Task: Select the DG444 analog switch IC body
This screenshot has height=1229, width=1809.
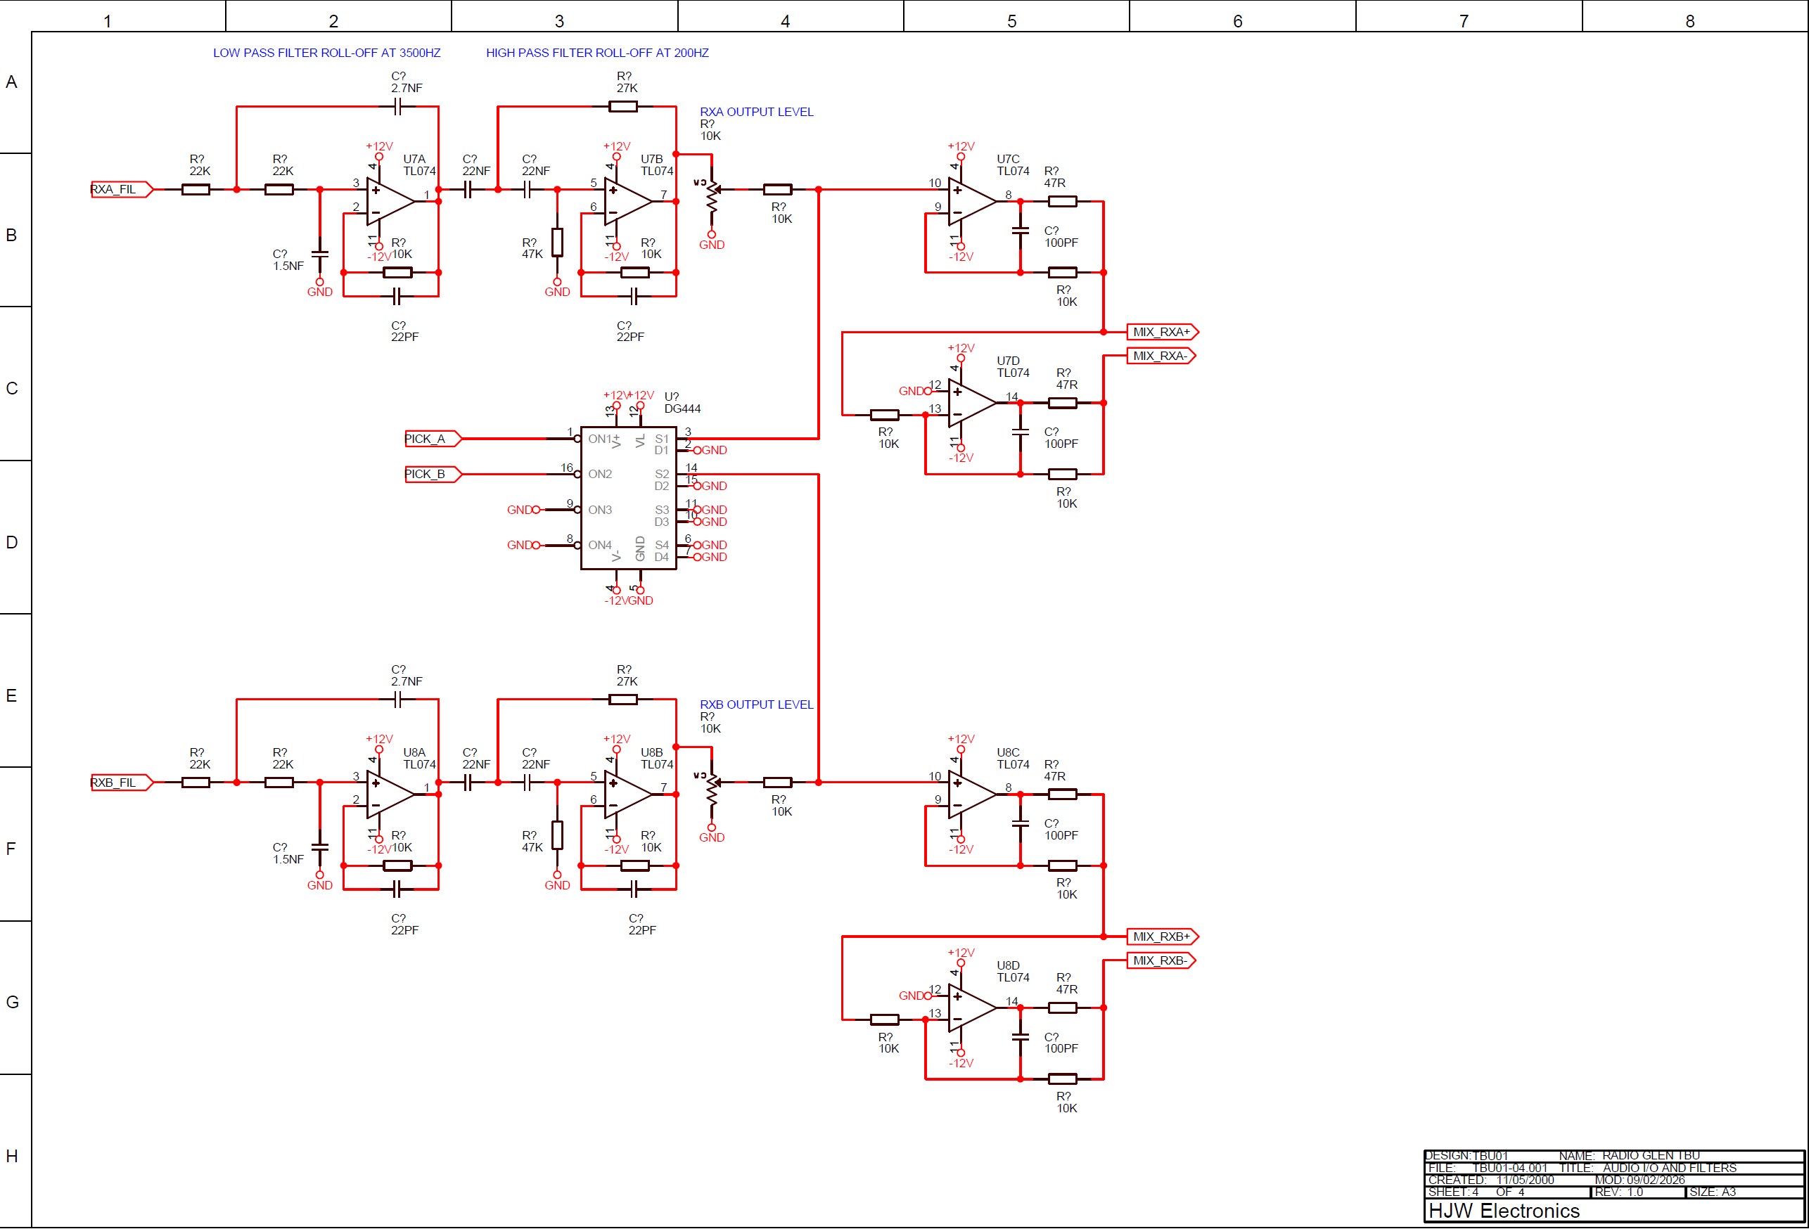Action: click(627, 498)
